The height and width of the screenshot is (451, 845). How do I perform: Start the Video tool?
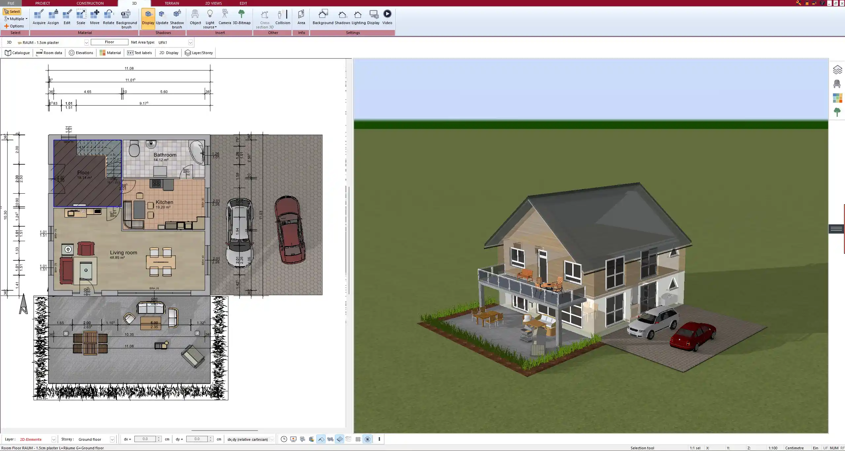coord(387,17)
